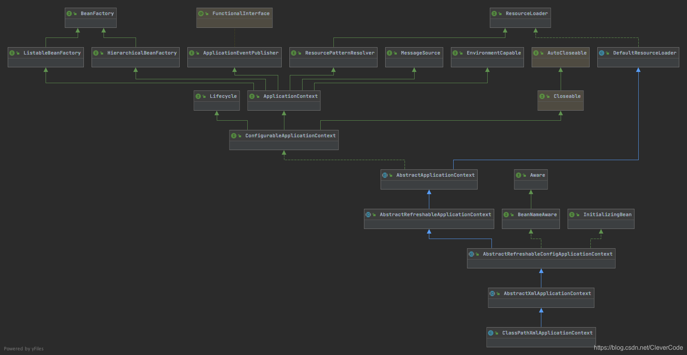Click the AbstractRefreshableApplicationContext class icon
The image size is (687, 355).
click(368, 215)
